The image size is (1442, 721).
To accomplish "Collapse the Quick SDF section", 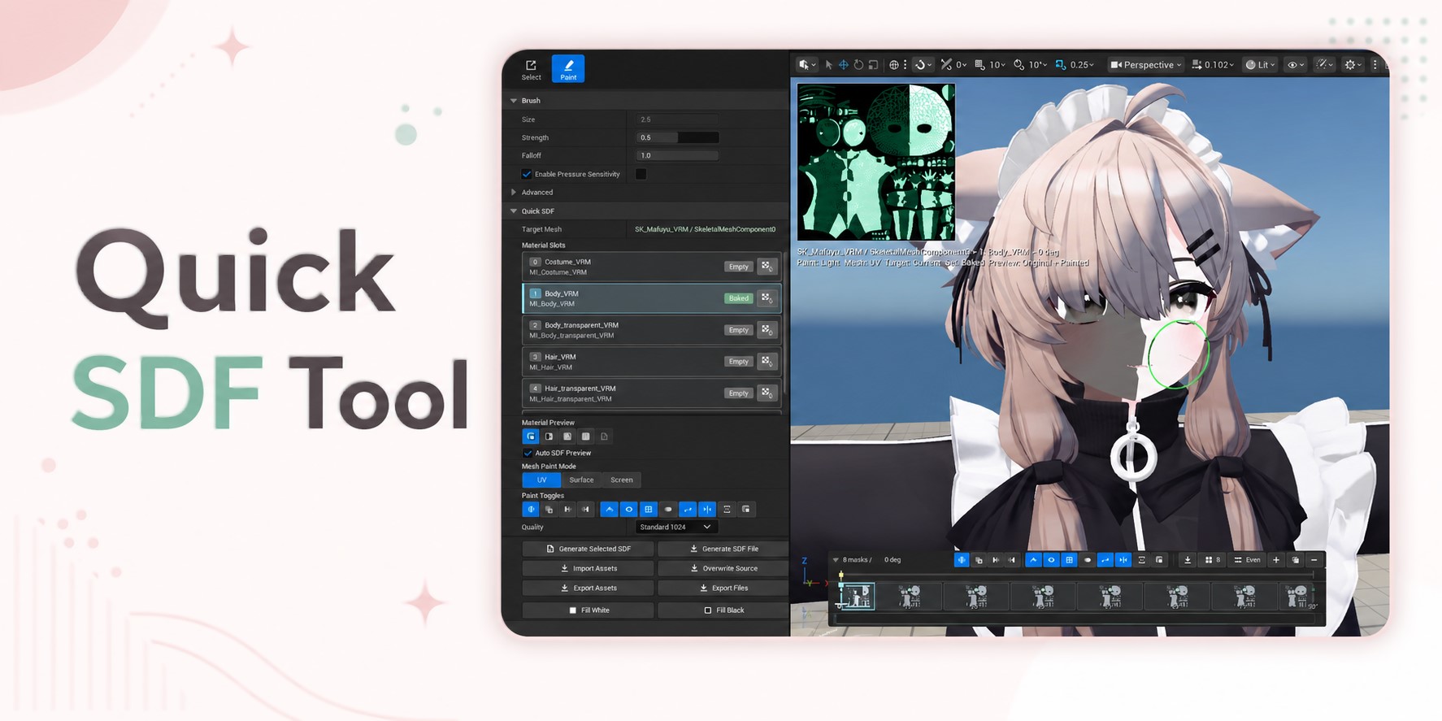I will click(514, 211).
